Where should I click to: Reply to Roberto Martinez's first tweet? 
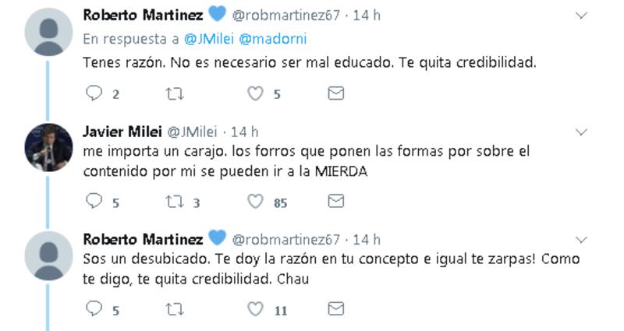94,93
